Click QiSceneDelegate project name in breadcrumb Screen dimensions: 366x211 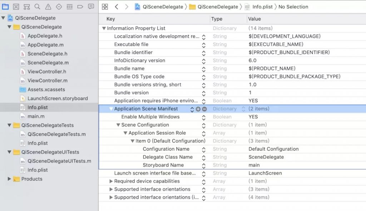point(163,7)
